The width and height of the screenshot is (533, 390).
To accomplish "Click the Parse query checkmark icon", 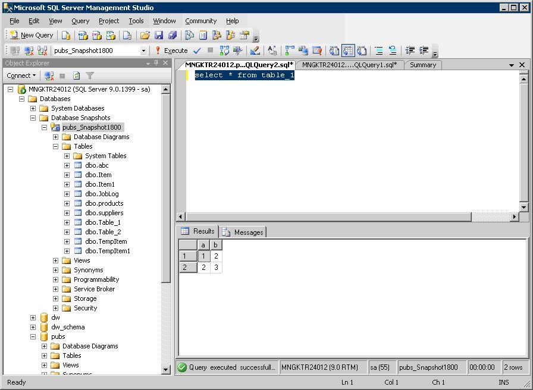I will tap(196, 51).
